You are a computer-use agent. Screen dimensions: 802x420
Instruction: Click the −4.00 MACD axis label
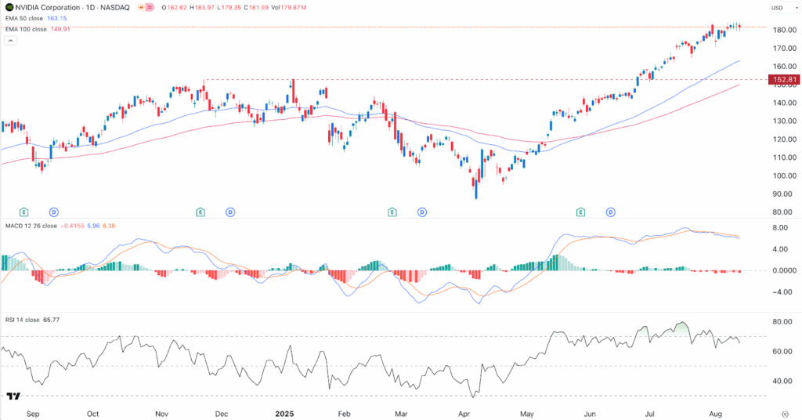click(x=782, y=292)
